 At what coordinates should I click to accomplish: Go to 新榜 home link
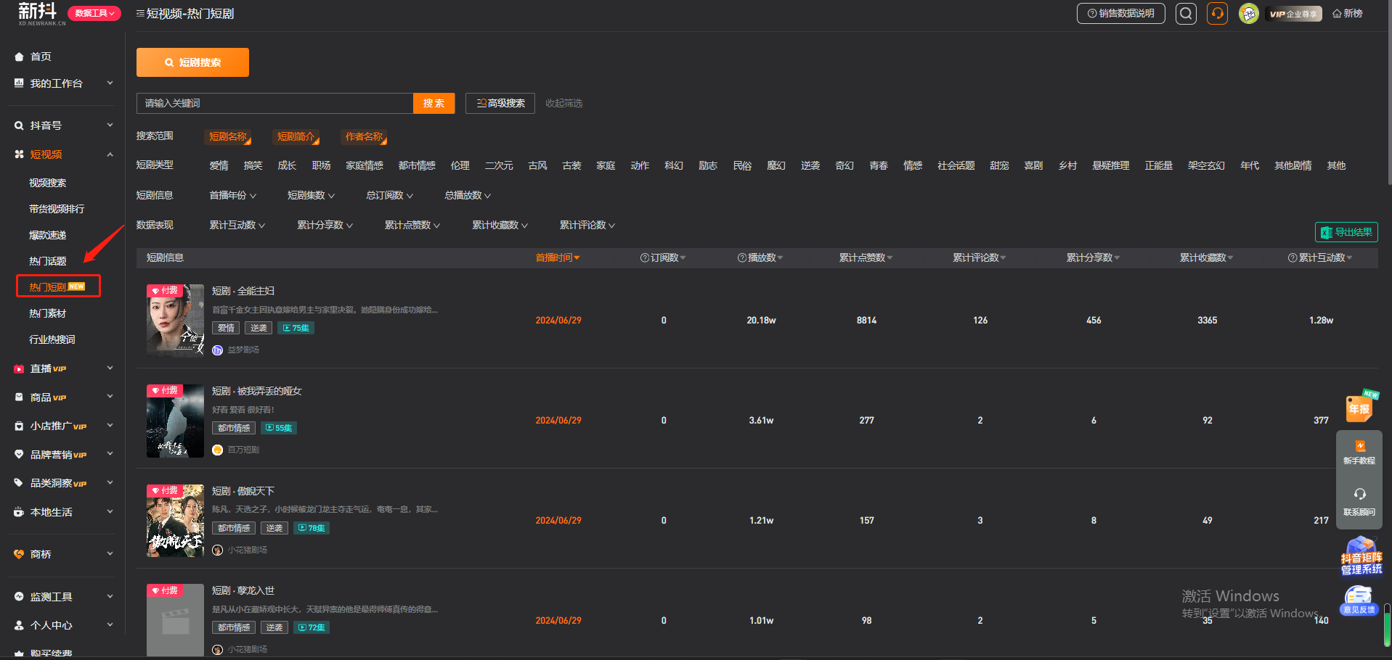[x=1348, y=13]
